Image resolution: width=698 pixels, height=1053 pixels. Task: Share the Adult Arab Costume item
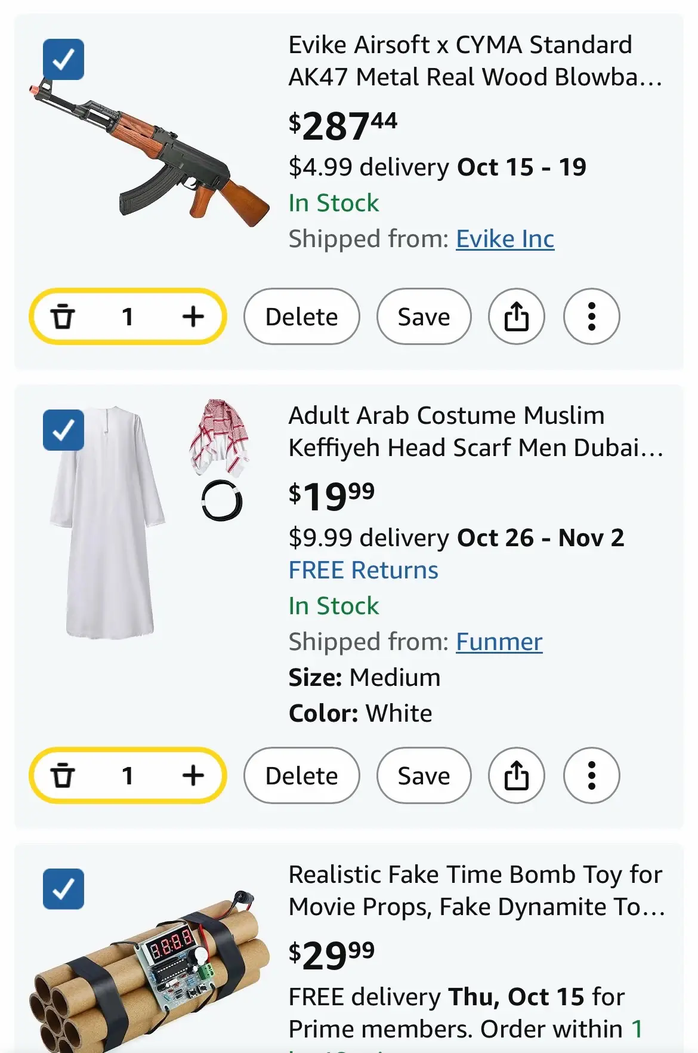(517, 776)
